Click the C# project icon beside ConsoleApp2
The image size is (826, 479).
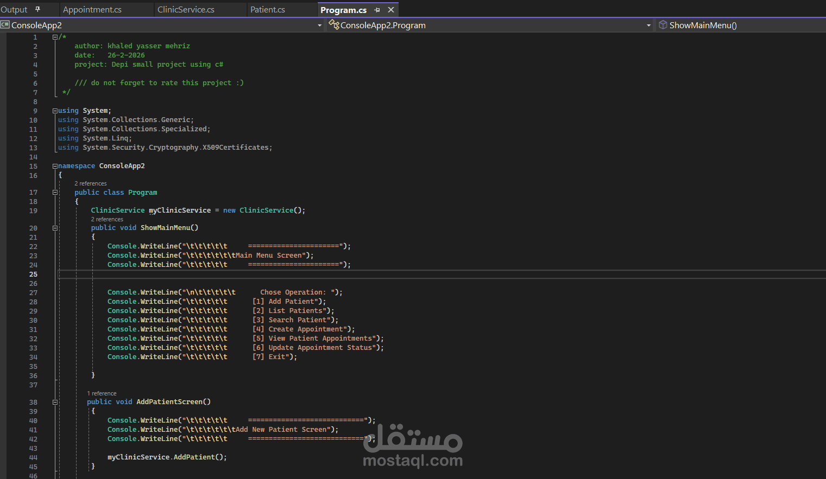click(5, 25)
